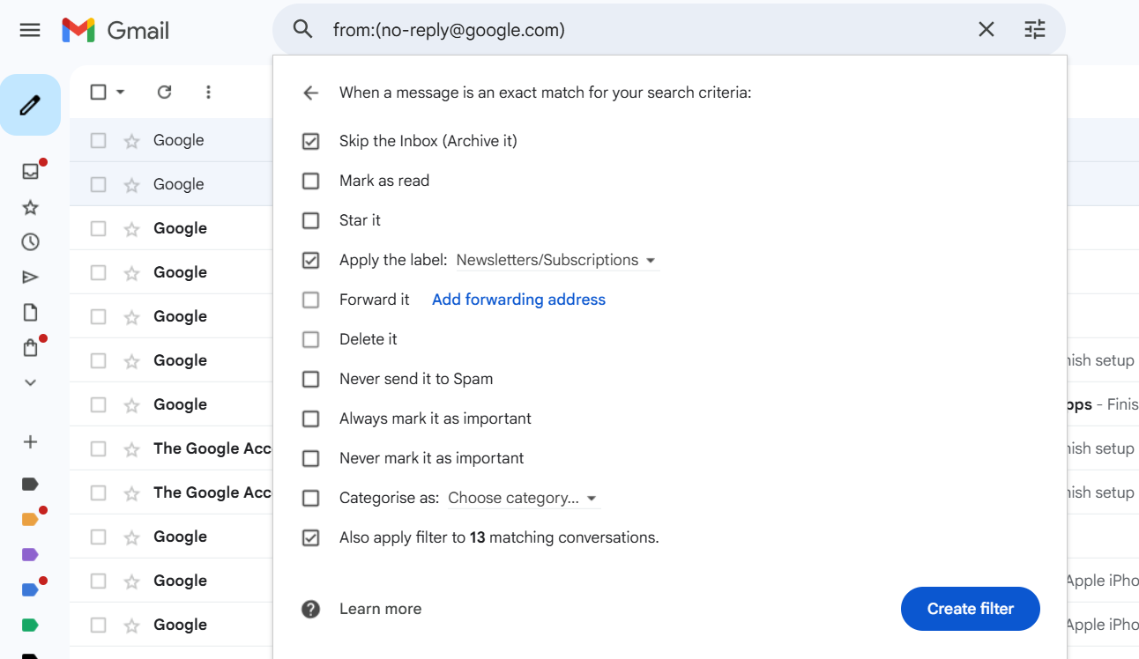
Task: Click the Add forwarding address link
Action: click(x=518, y=300)
